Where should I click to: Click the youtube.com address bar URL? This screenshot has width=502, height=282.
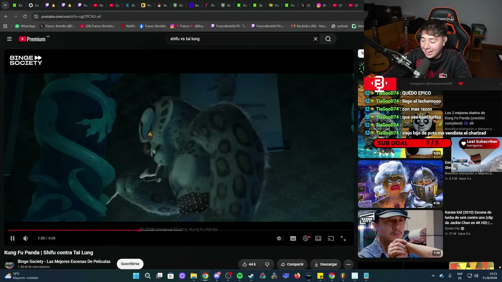point(71,16)
